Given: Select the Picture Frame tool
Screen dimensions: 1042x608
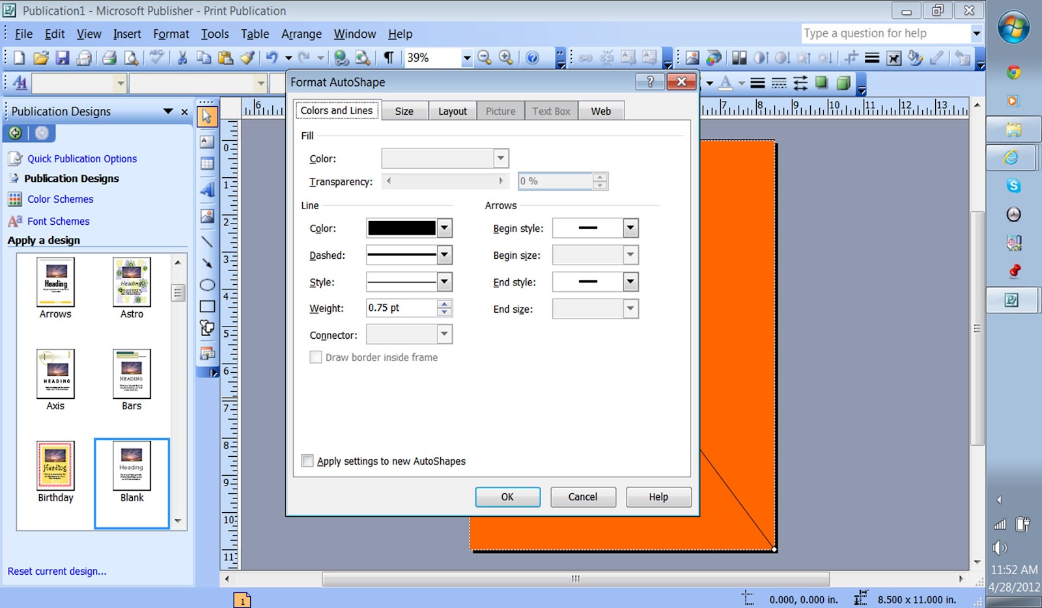Looking at the screenshot, I should pos(207,216).
